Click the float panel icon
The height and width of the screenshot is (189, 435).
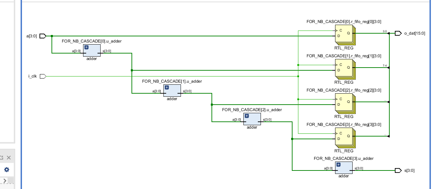click(x=1, y=158)
